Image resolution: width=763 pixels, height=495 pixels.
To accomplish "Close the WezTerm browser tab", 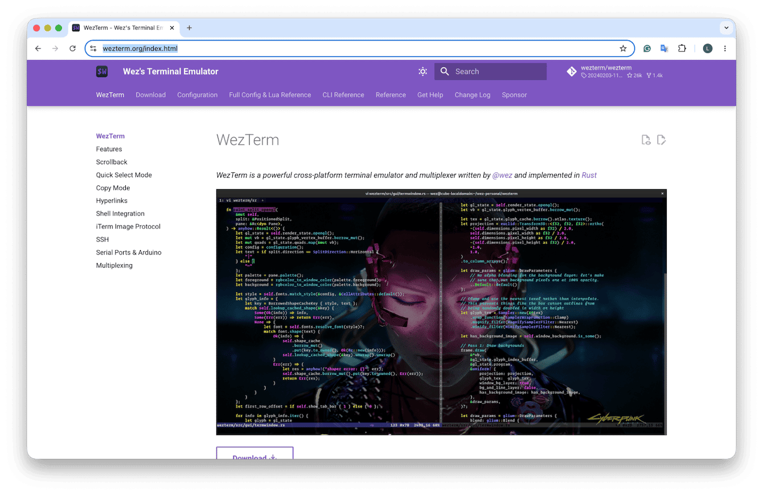I will (172, 28).
